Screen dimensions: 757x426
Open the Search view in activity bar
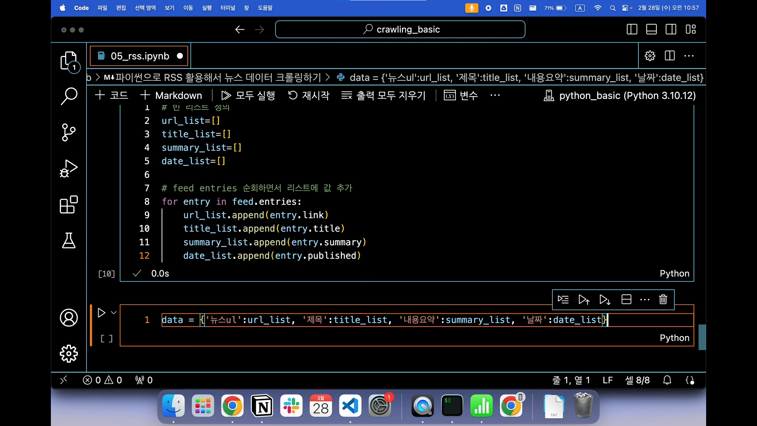pyautogui.click(x=69, y=96)
